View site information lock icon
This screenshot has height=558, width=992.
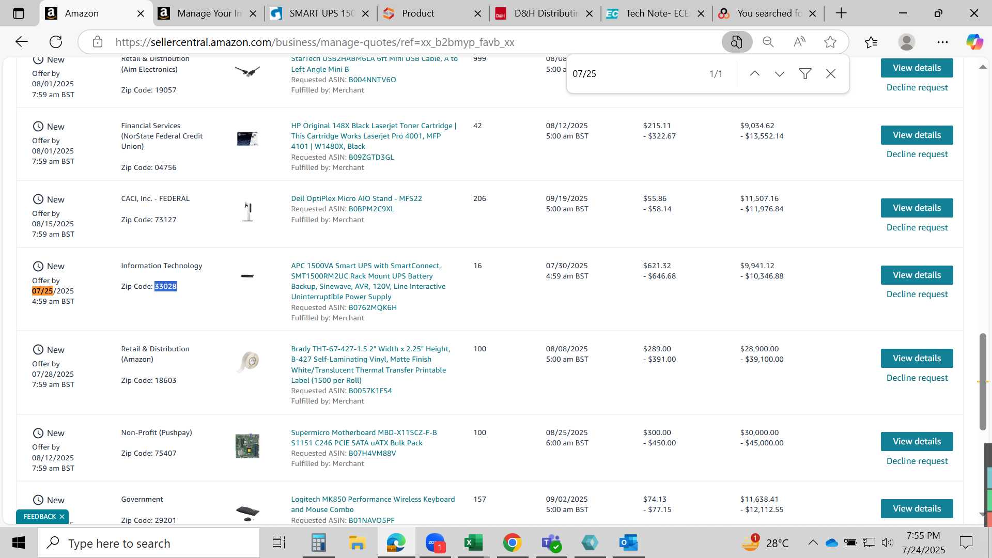tap(98, 42)
